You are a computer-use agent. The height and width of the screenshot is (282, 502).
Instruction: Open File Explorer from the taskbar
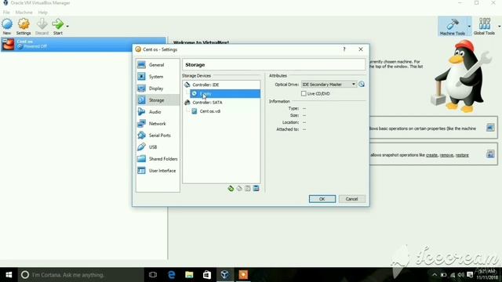coord(189,275)
